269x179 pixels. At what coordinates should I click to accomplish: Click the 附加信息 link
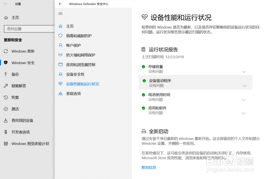(149, 167)
